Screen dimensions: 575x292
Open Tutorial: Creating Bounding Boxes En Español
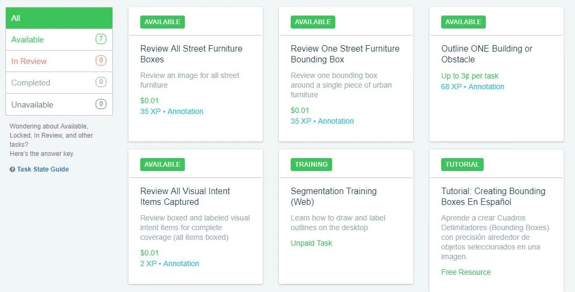(493, 196)
